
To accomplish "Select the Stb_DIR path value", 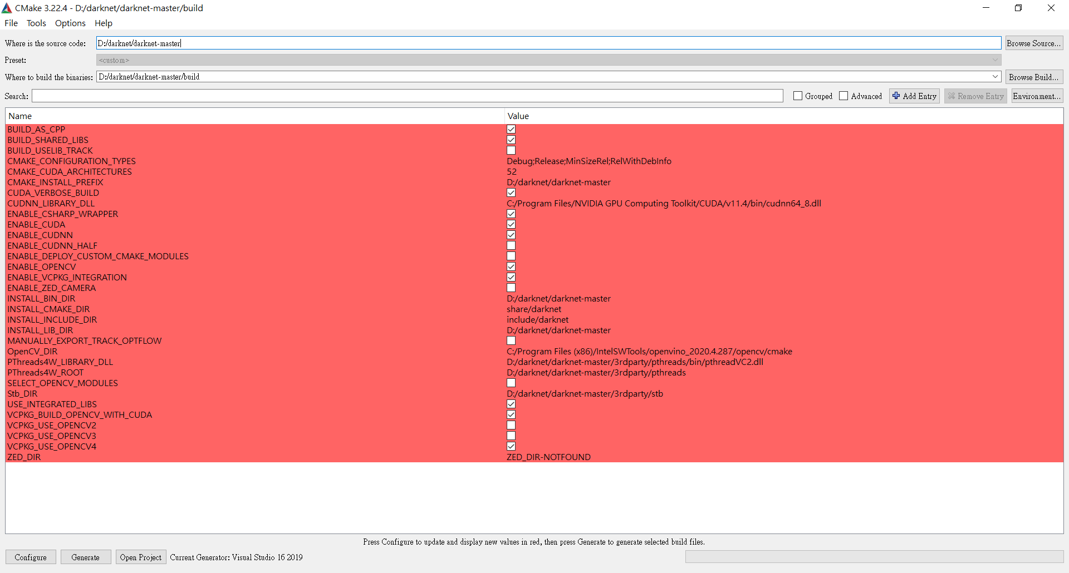I will 585,394.
